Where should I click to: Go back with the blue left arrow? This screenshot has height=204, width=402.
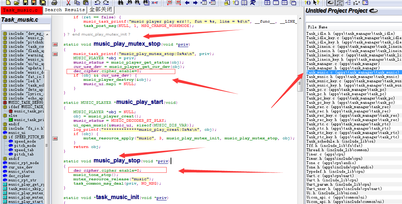[187, 3]
